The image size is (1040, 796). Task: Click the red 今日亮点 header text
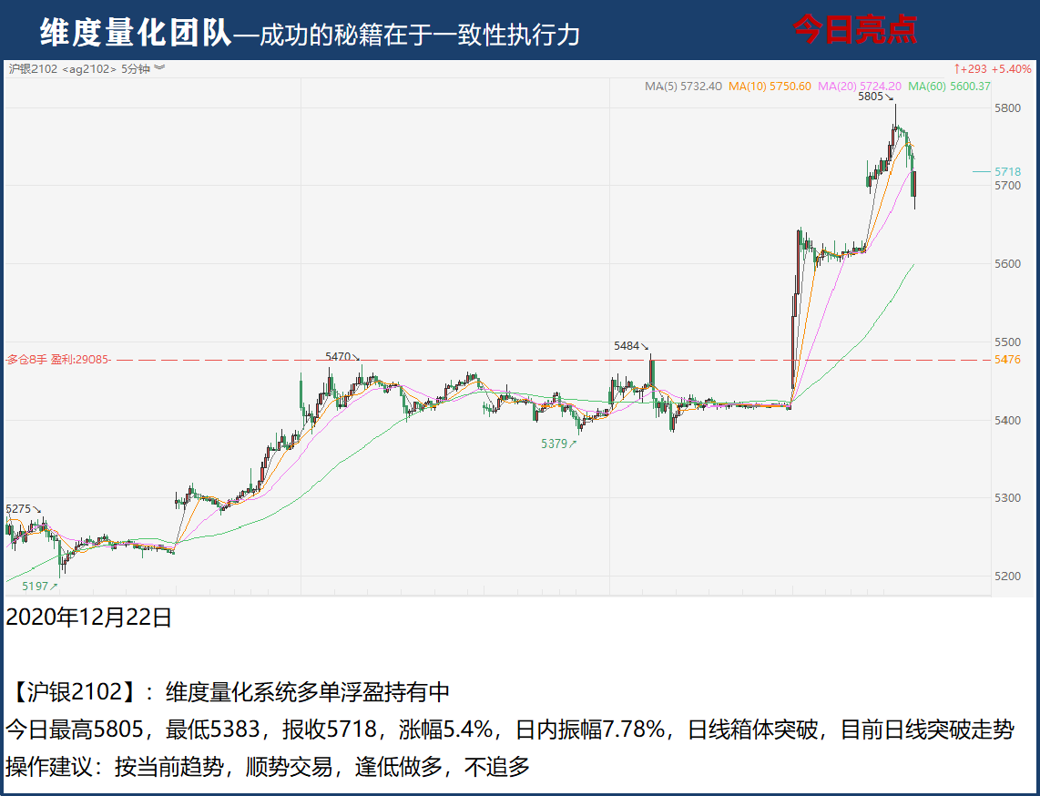[854, 30]
